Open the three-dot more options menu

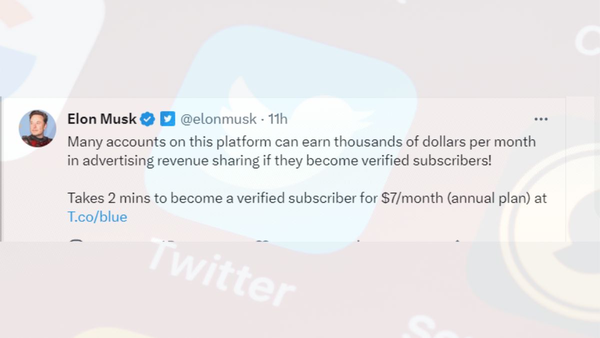click(541, 119)
